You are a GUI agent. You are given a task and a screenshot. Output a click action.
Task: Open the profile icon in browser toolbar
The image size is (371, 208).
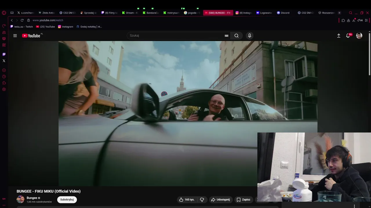coord(348,20)
